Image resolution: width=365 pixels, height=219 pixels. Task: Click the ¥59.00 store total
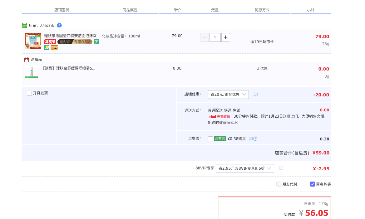(x=321, y=153)
